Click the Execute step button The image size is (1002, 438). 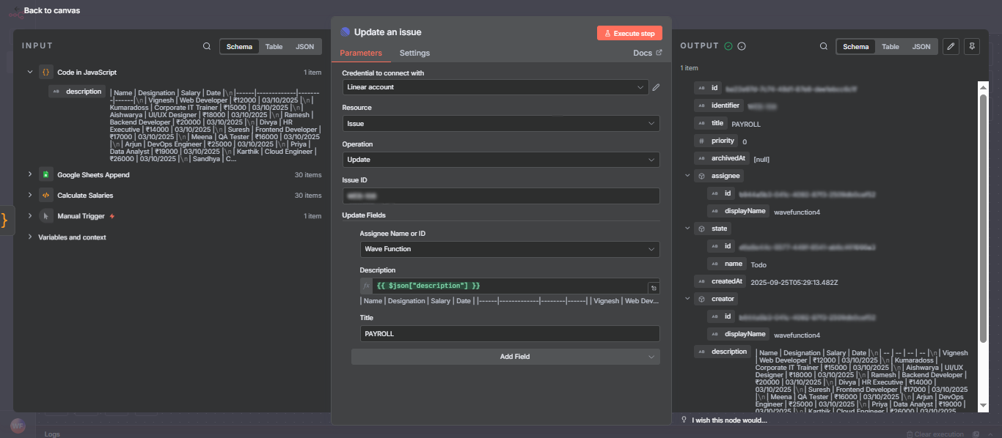pos(629,32)
